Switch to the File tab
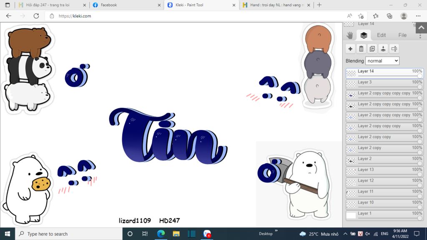 pos(402,35)
